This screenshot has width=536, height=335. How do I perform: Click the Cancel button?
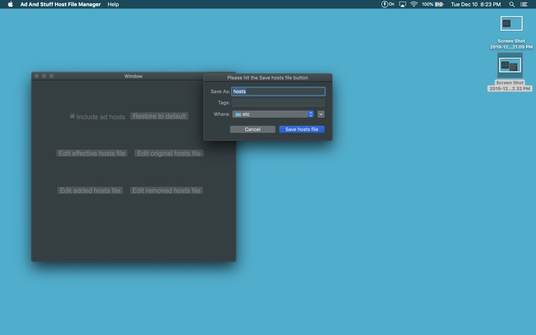253,129
